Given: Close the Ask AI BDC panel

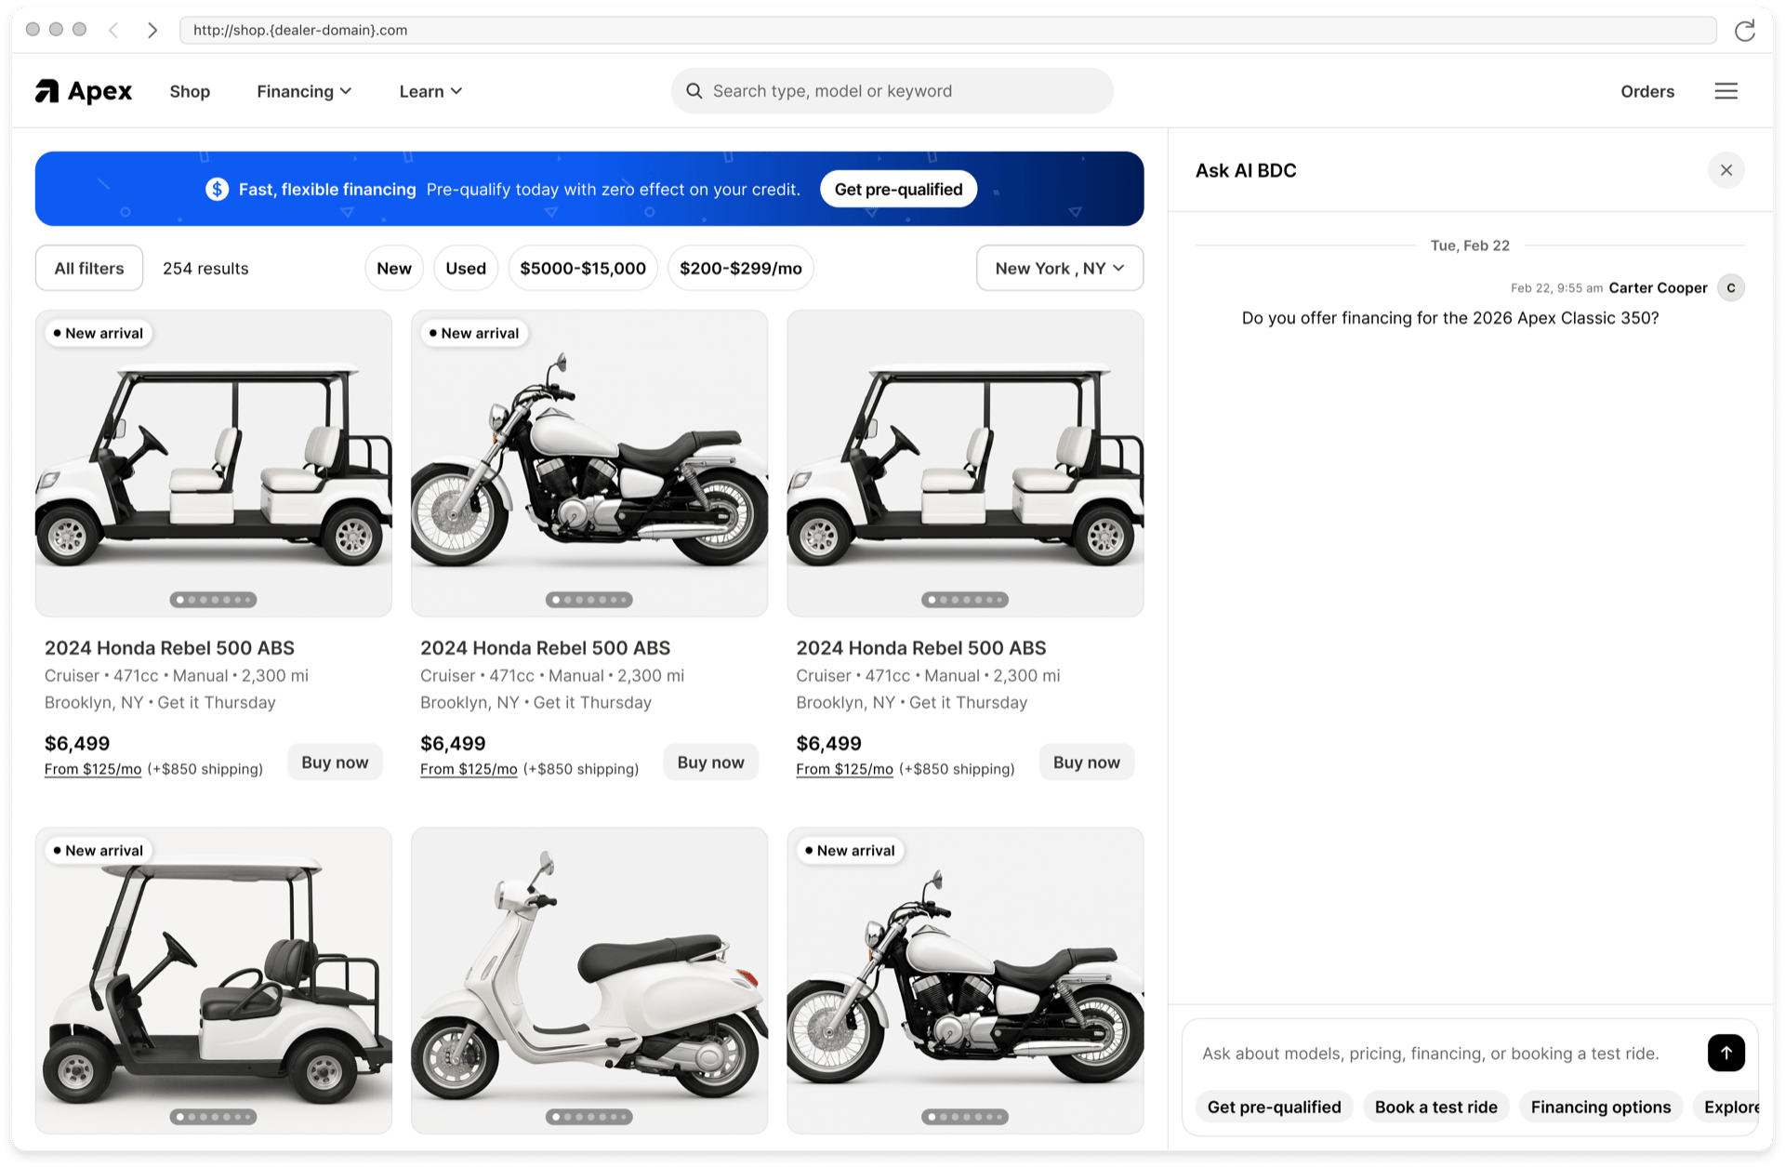Looking at the screenshot, I should tap(1725, 170).
